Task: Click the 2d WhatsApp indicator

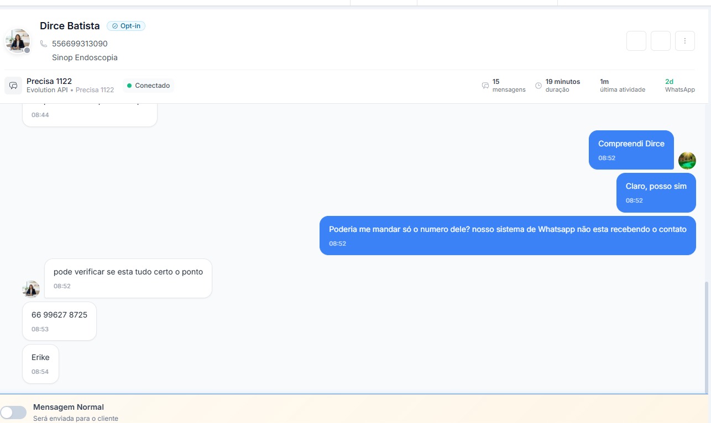Action: point(679,86)
